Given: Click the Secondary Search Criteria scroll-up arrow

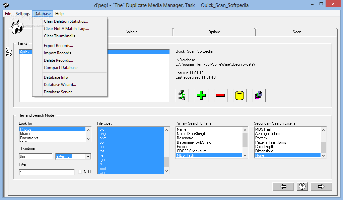Looking at the screenshot, I should pos(323,130).
